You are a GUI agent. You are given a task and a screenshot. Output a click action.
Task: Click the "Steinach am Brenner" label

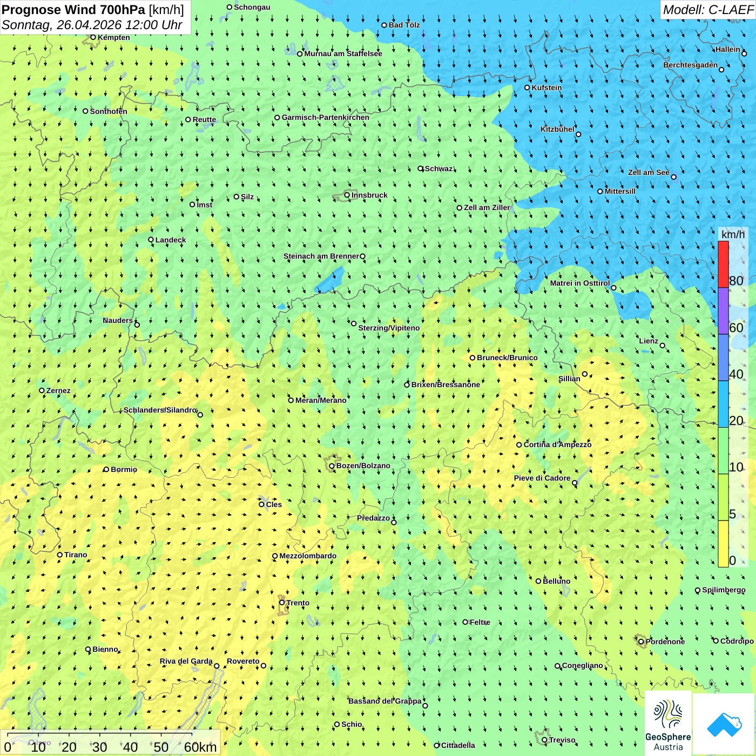tap(321, 256)
